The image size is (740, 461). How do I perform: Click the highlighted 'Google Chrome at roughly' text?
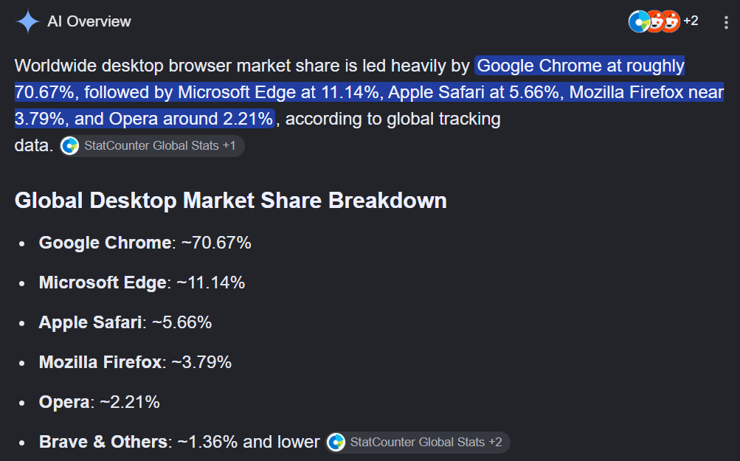click(581, 66)
